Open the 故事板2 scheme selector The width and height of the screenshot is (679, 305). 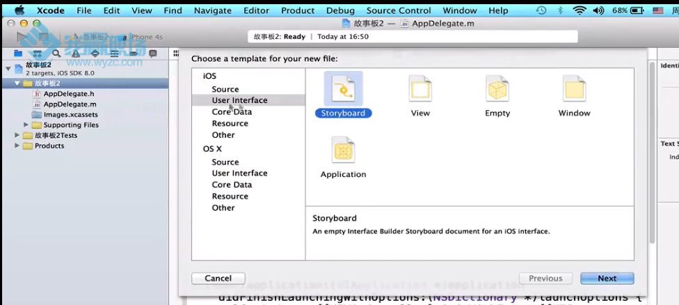coord(91,38)
